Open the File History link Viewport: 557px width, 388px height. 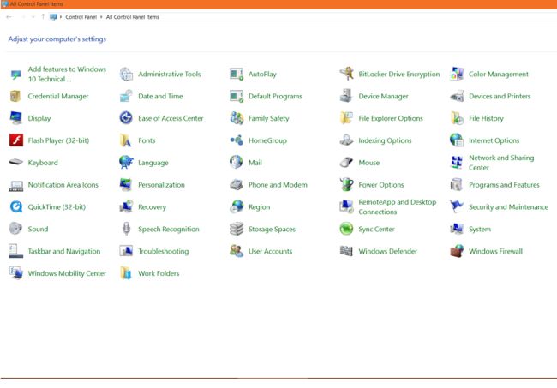pyautogui.click(x=486, y=118)
